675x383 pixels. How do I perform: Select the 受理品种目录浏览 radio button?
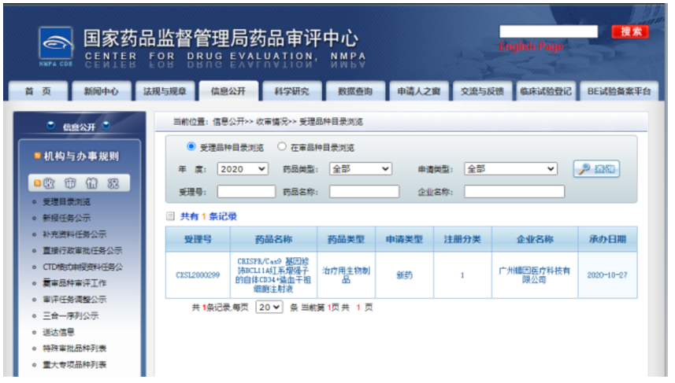pos(191,147)
